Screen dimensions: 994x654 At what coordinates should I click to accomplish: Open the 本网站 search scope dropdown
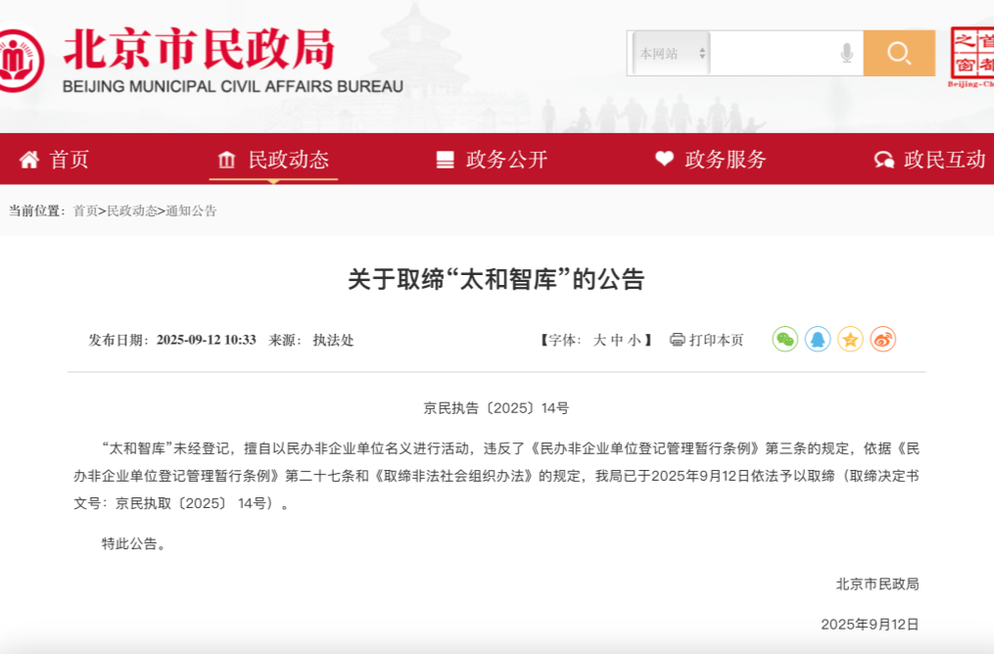(x=672, y=53)
